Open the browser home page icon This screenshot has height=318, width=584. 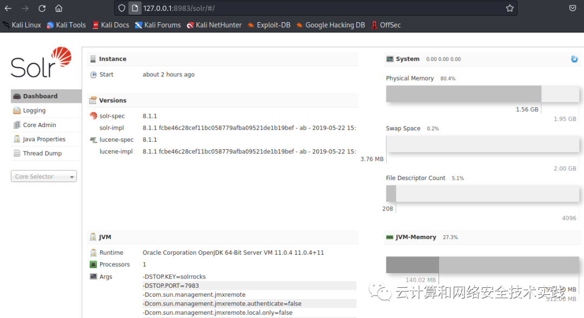(59, 8)
